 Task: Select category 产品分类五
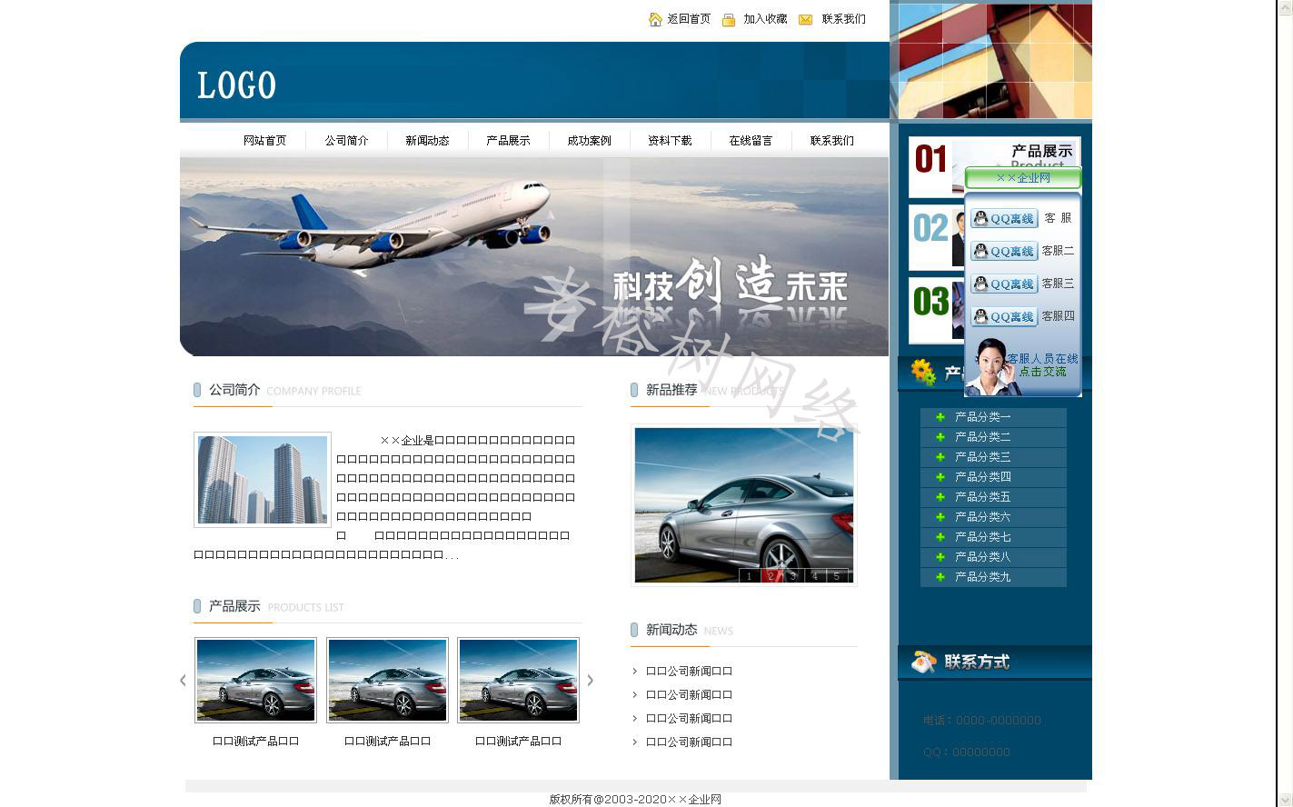pos(982,497)
